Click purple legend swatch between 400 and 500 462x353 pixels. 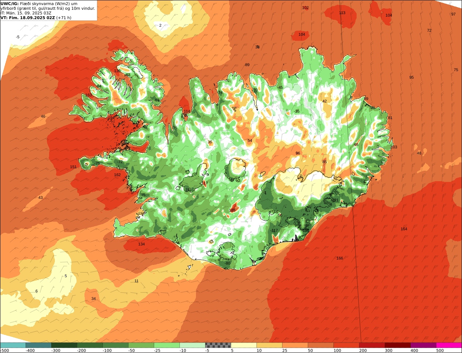[423, 345]
